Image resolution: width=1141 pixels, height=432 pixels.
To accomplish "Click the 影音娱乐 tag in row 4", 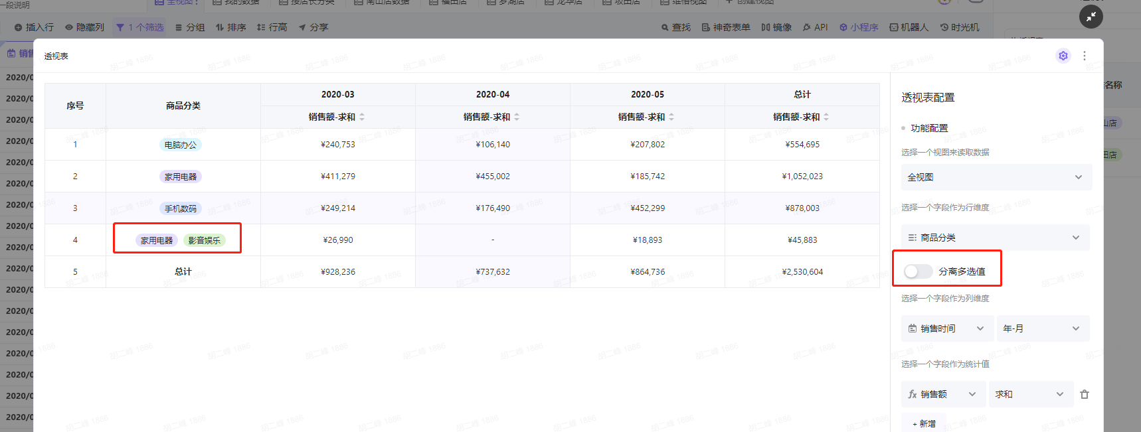I will tap(205, 240).
